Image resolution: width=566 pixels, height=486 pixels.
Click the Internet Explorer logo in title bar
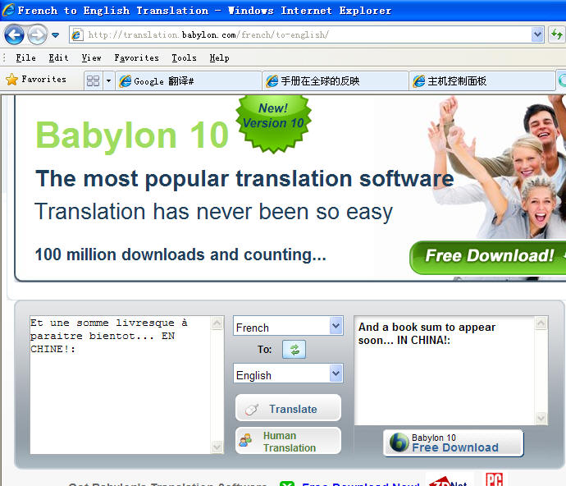8,10
